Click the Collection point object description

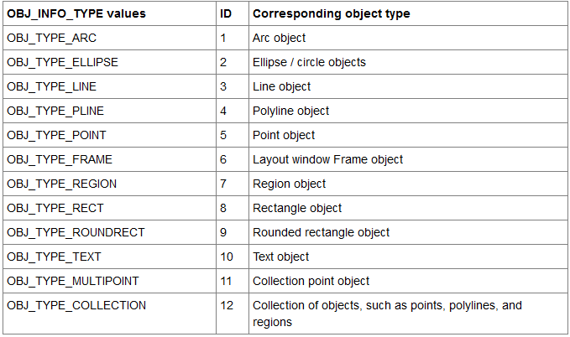[x=311, y=281]
